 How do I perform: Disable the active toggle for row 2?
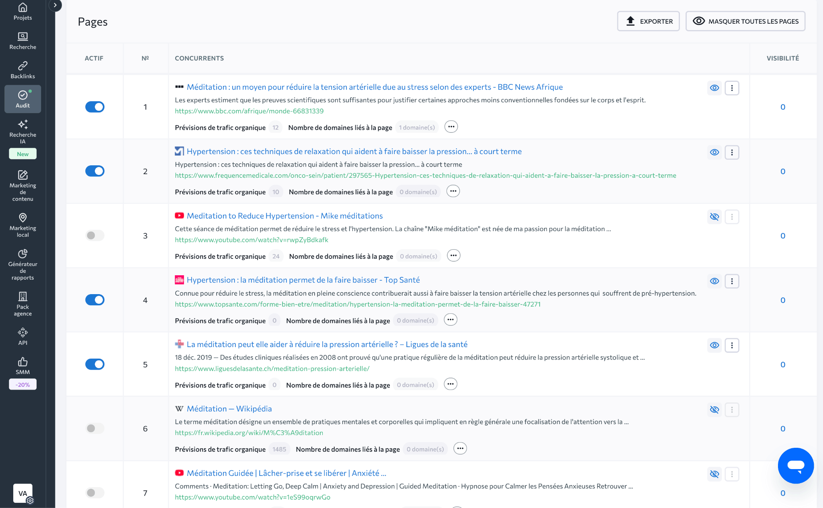[x=95, y=171]
